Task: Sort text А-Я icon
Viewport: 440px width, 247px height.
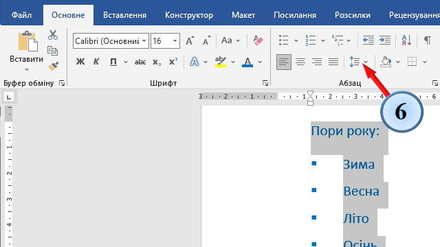Action: (x=406, y=40)
